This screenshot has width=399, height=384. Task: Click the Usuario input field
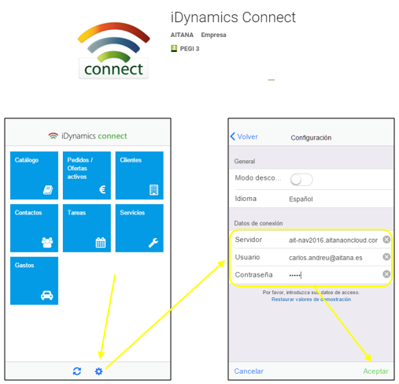point(326,258)
